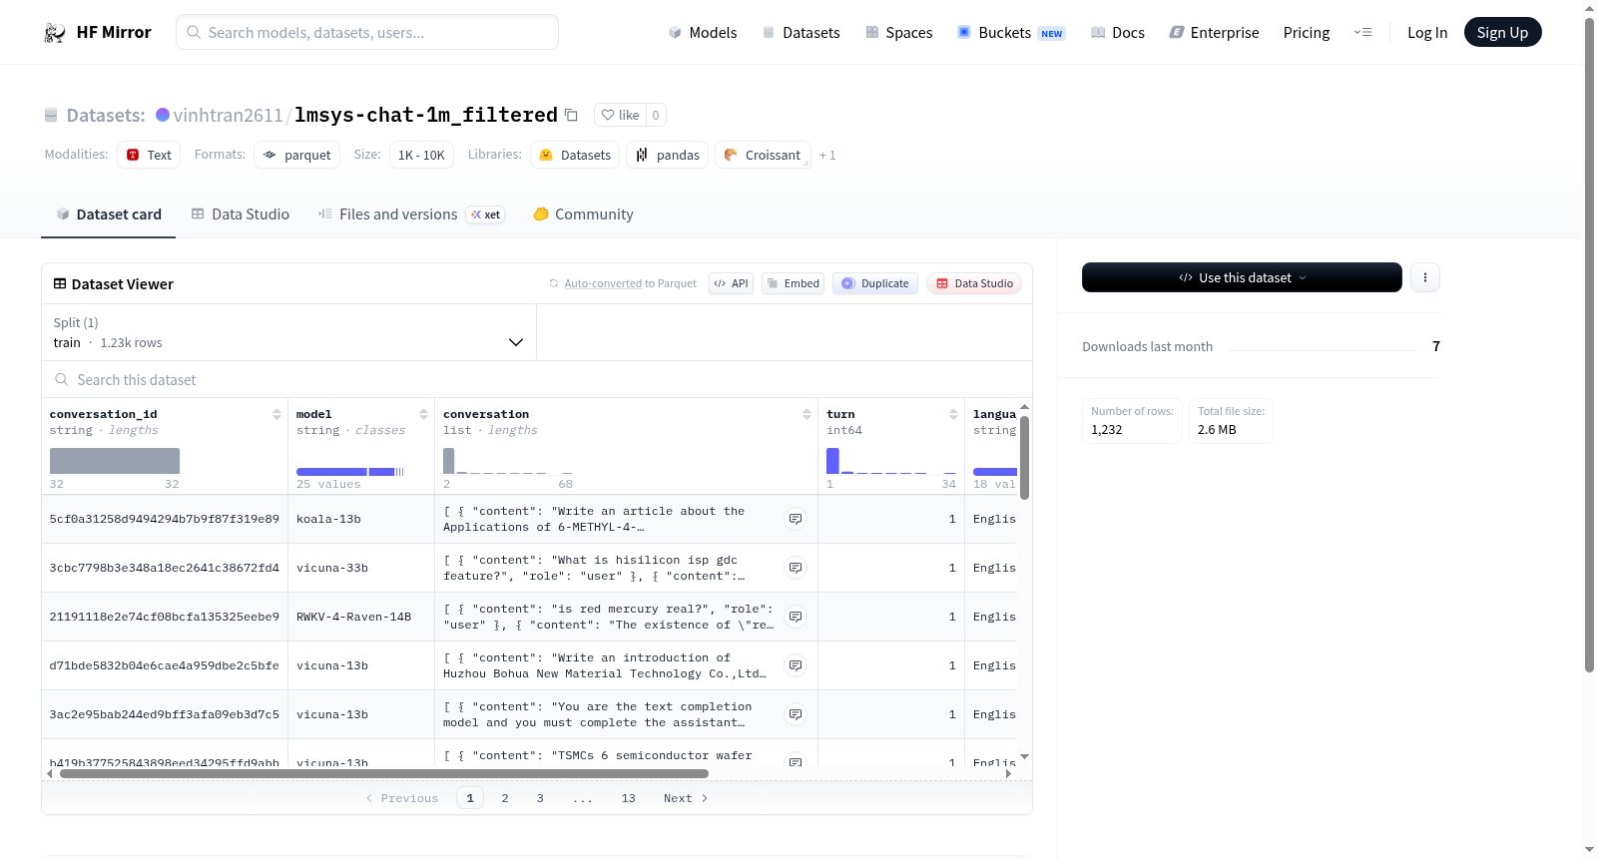Copy dataset name with the copy icon
Screen dimensions: 1597x859
(x=571, y=115)
